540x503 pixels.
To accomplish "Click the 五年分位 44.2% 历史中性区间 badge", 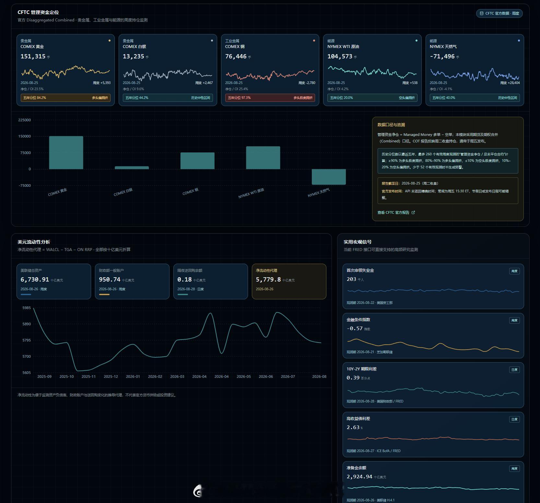I will point(168,98).
